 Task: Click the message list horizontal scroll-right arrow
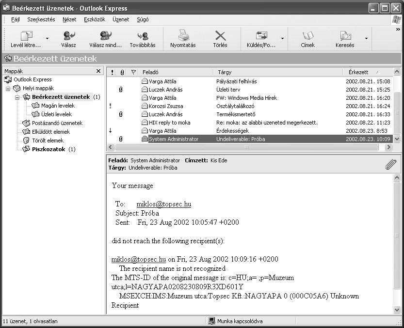click(388, 147)
